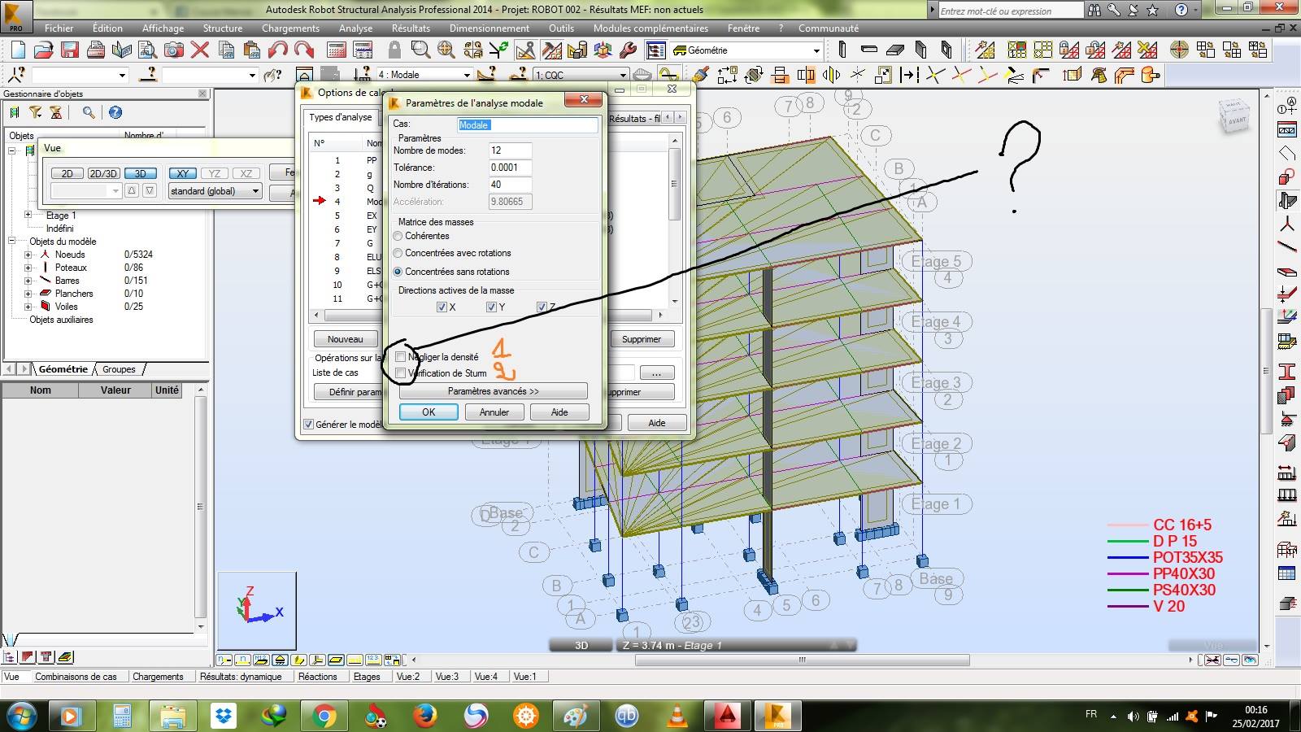Click Supprimer in Options de calcul

(x=642, y=339)
